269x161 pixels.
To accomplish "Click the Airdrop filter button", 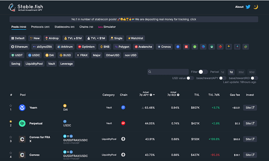I will pos(52,38).
